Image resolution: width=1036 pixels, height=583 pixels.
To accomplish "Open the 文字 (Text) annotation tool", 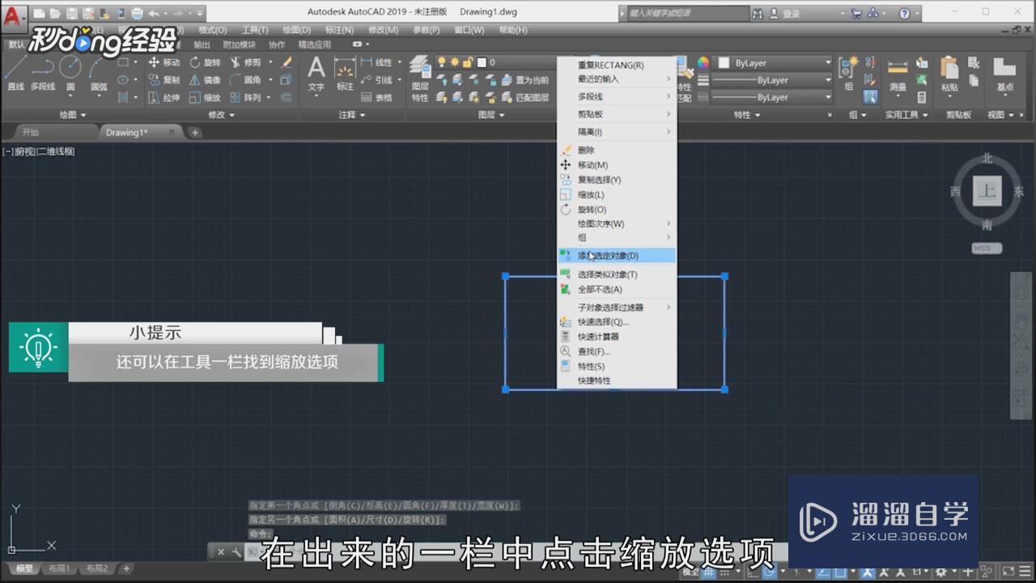I will (316, 74).
